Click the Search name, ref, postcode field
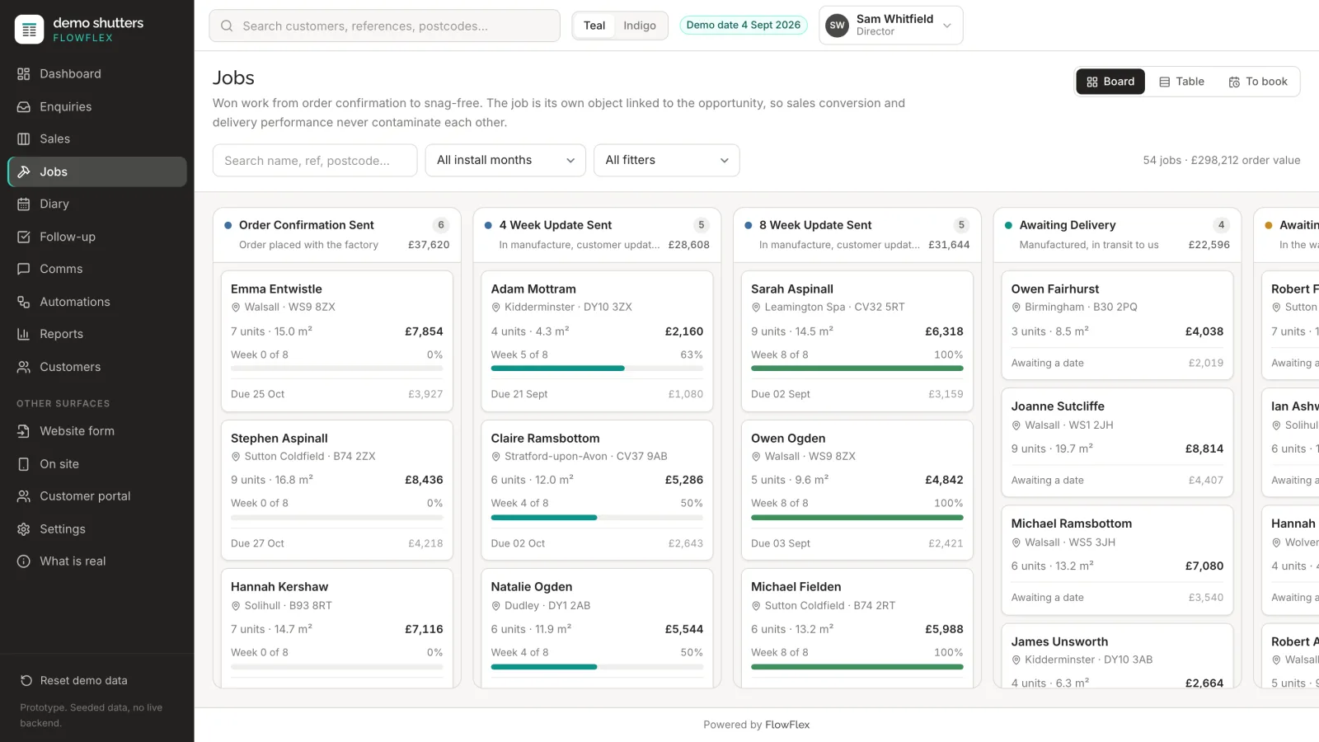Viewport: 1319px width, 742px height. click(315, 160)
